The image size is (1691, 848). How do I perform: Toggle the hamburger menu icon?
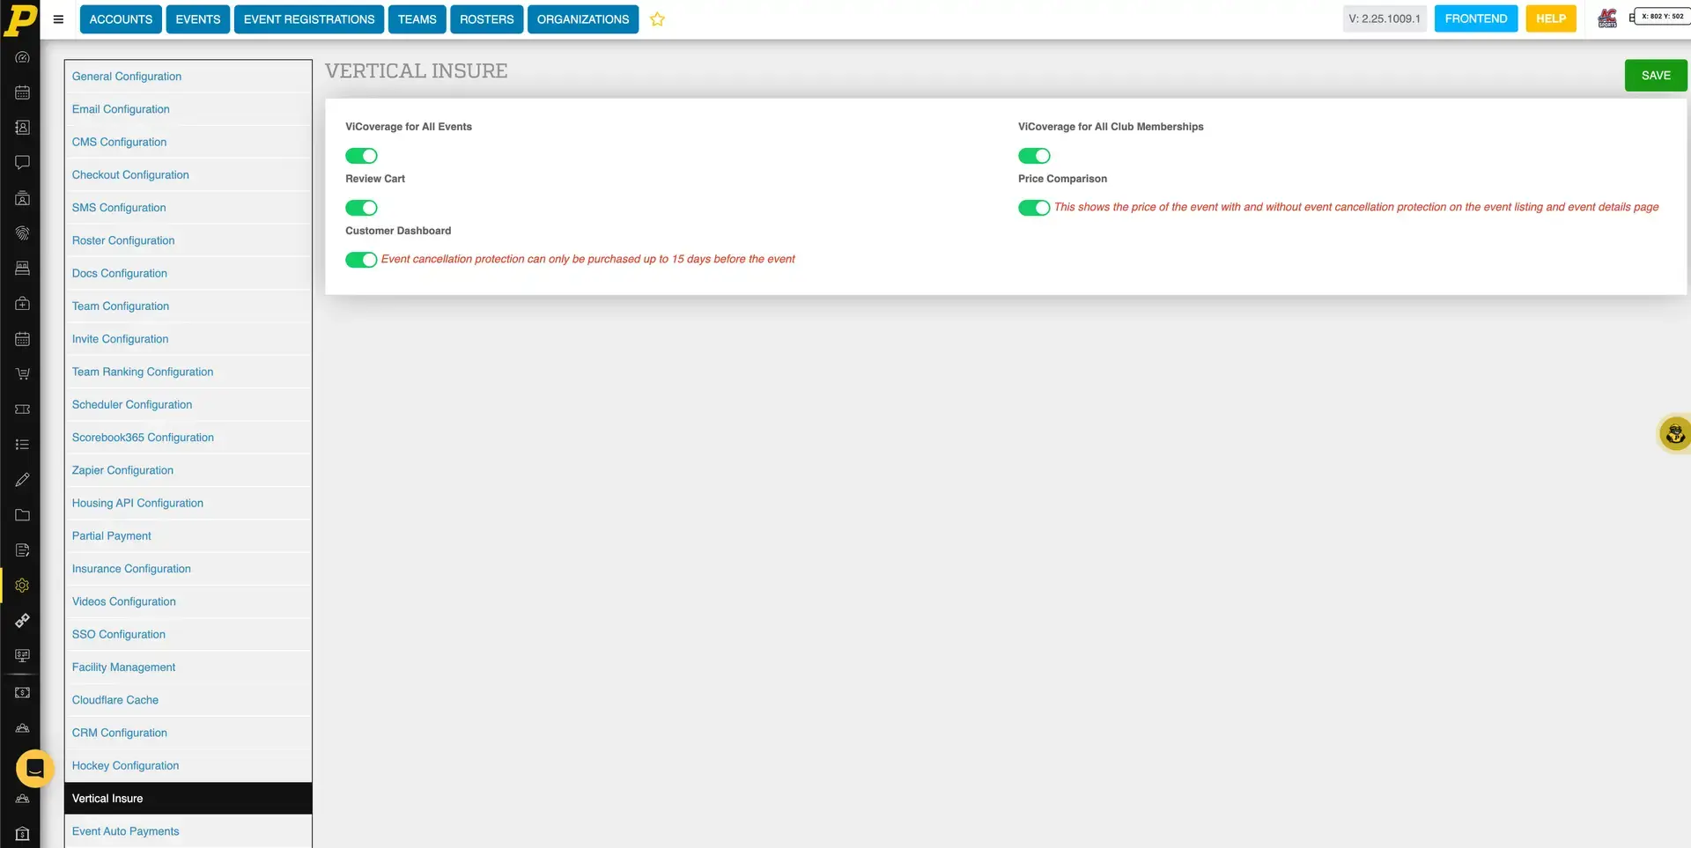[58, 19]
